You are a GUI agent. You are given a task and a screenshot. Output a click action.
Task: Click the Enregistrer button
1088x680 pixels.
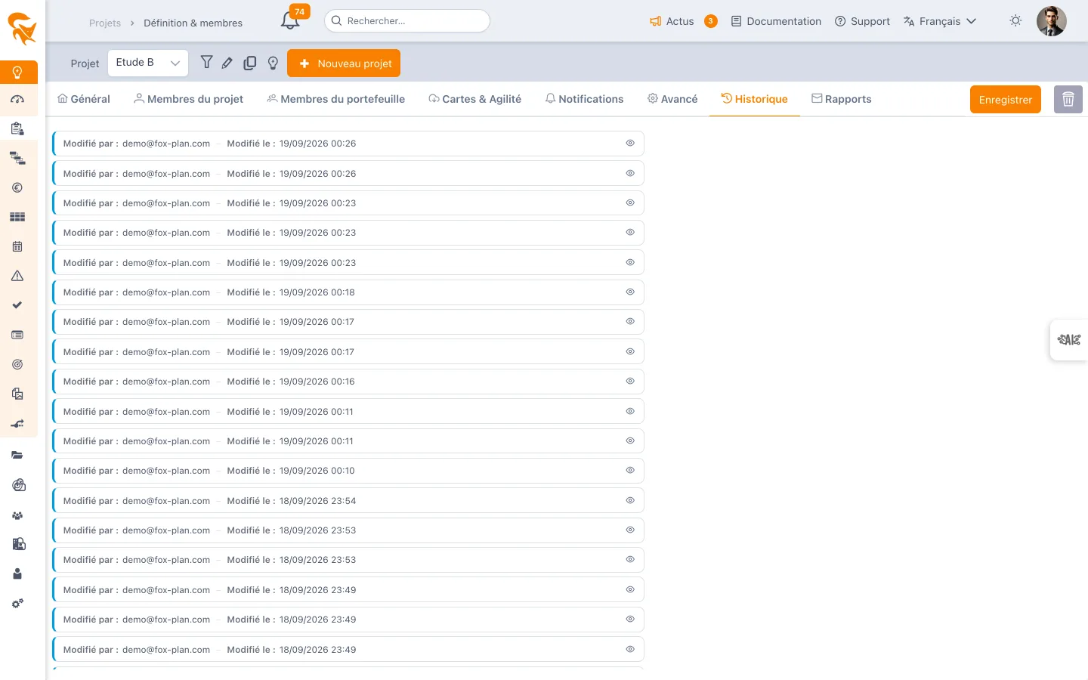tap(1006, 100)
